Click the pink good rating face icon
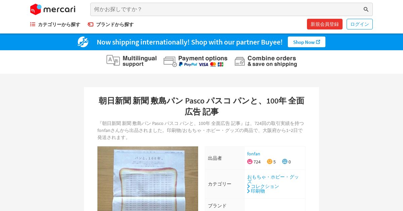 pos(250,161)
